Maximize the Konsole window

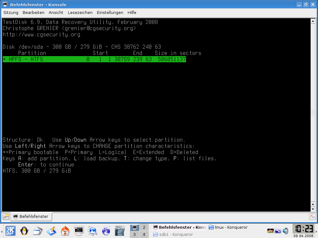tap(306, 5)
